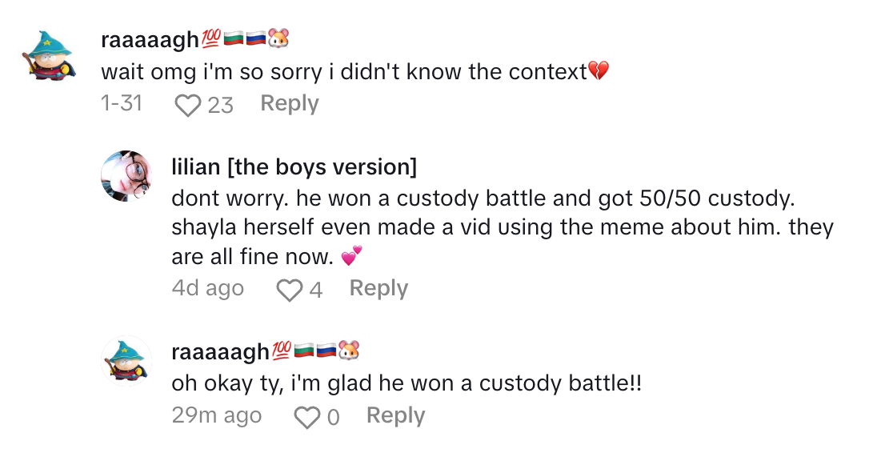The width and height of the screenshot is (869, 453).
Task: Visit the "lilian [the boys version]" profile name
Action: [x=294, y=166]
